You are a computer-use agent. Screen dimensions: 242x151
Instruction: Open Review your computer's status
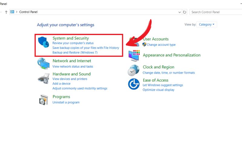pyautogui.click(x=73, y=43)
